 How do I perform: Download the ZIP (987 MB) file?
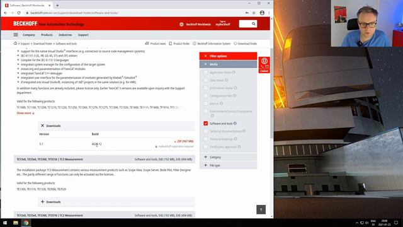pyautogui.click(x=184, y=141)
